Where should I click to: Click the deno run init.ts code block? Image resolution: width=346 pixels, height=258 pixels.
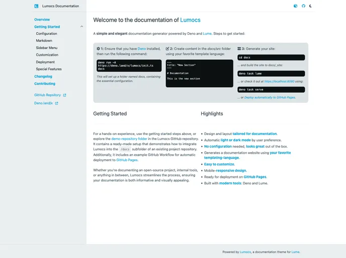(x=129, y=66)
